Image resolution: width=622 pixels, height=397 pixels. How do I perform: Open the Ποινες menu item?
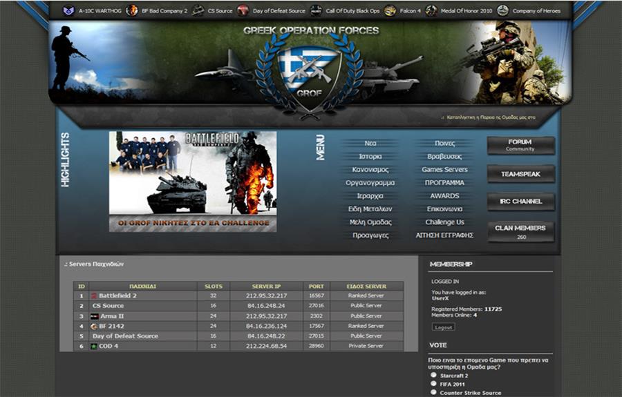tap(444, 144)
